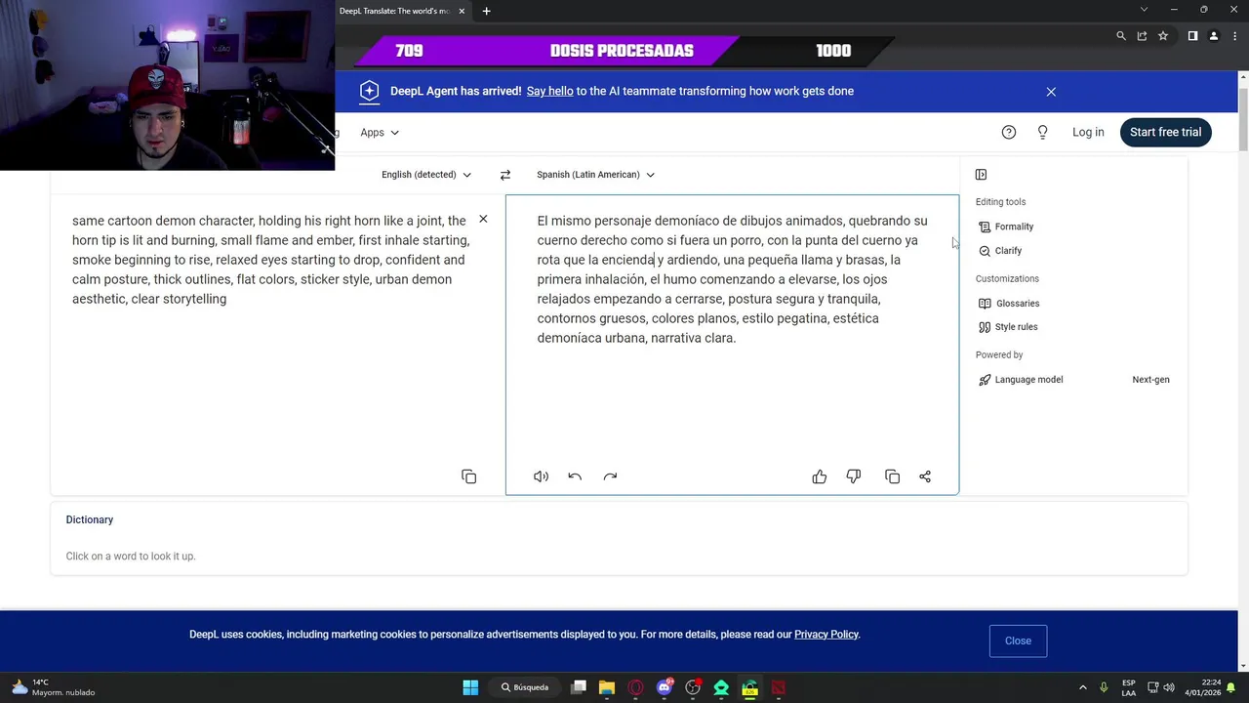This screenshot has width=1249, height=703.
Task: Click the Dictionary heading
Action: click(90, 520)
